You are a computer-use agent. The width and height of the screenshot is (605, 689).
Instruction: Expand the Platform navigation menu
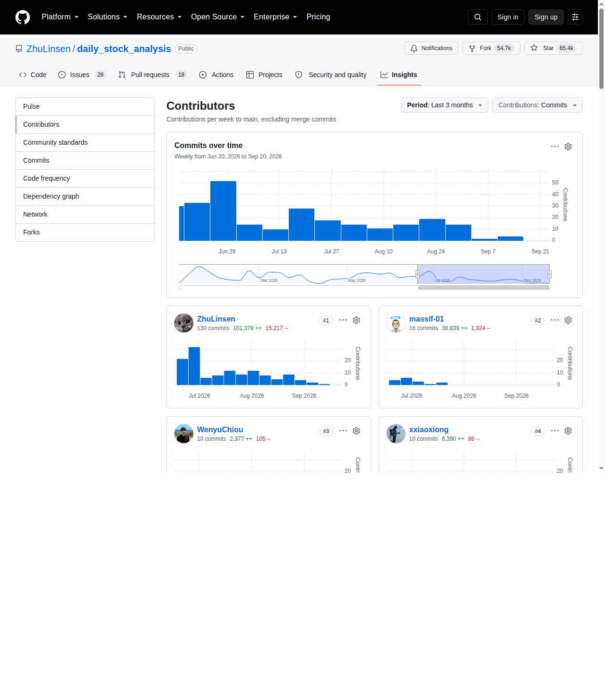[60, 17]
